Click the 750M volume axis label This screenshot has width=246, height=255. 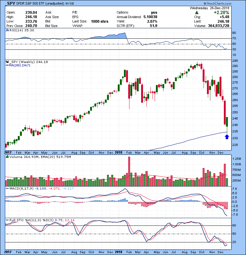coord(237,170)
